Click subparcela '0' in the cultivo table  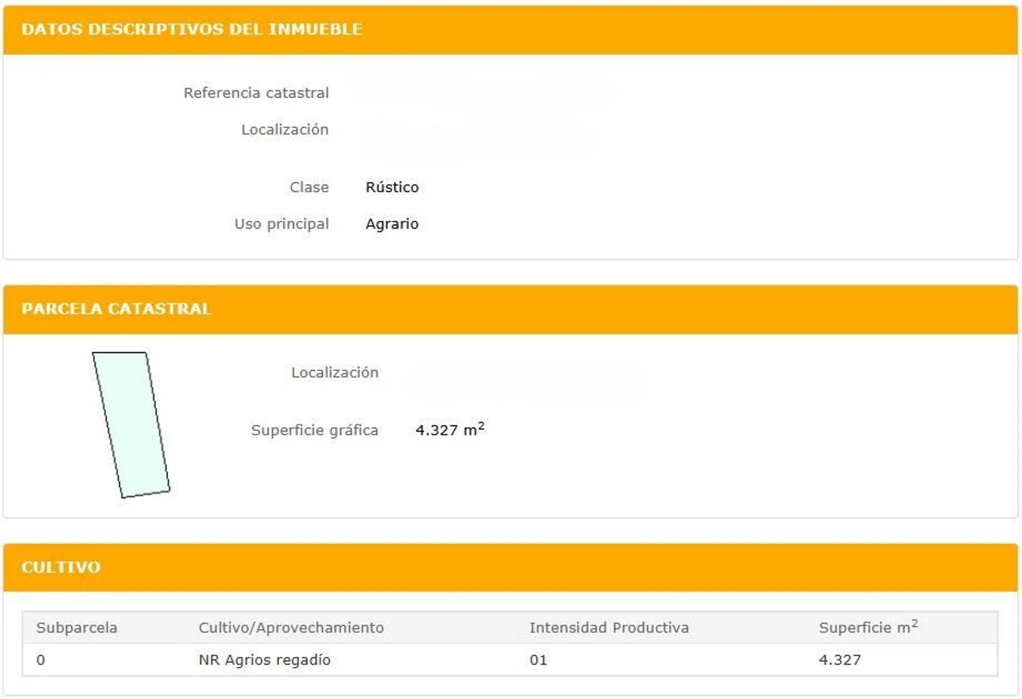[x=41, y=660]
